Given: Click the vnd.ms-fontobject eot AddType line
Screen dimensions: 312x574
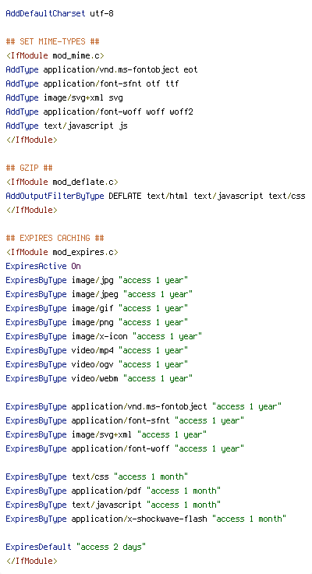Looking at the screenshot, I should pyautogui.click(x=102, y=69).
